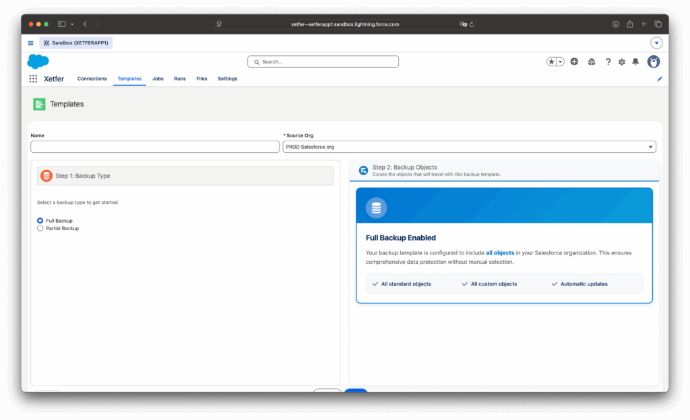
Task: Open the Favorites star icon
Action: point(551,62)
